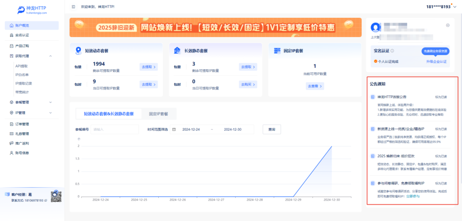Mark 参与问卷调研 notice as read
462x221 pixels.
[441, 183]
